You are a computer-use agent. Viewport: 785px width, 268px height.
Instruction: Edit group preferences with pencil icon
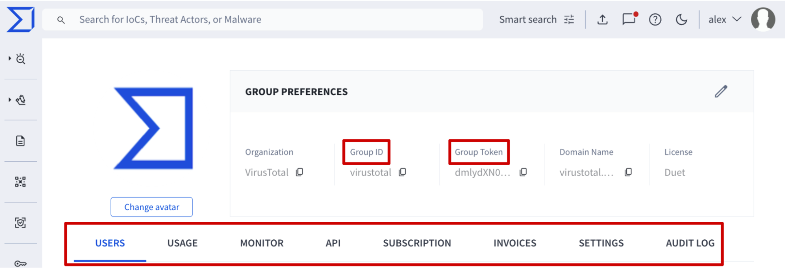(x=721, y=91)
